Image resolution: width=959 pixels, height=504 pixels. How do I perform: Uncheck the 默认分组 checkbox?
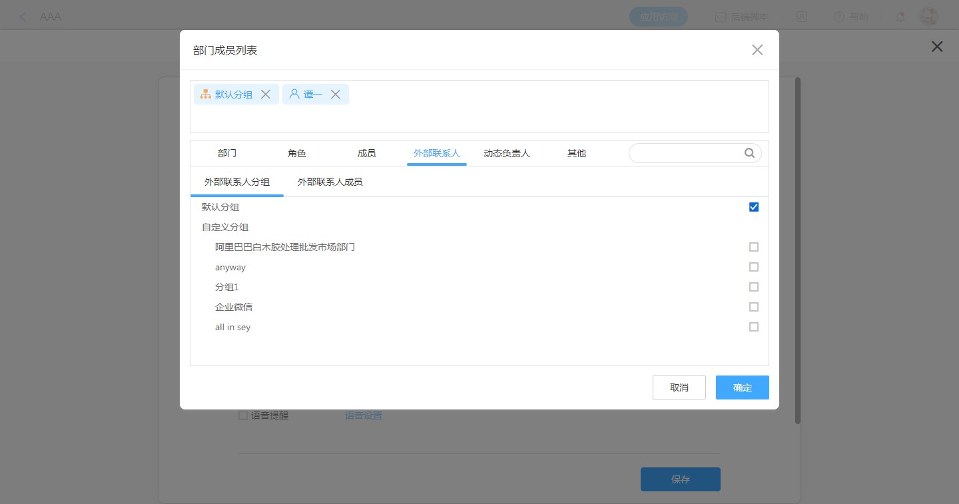[754, 207]
